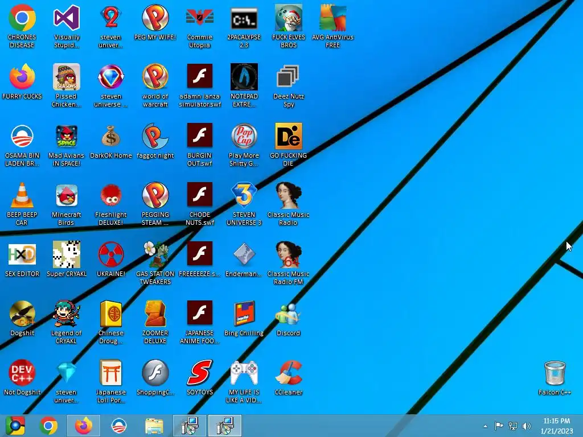Open the FREEEEEZE.s... Flash file
Image resolution: width=583 pixels, height=437 pixels.
(x=200, y=254)
